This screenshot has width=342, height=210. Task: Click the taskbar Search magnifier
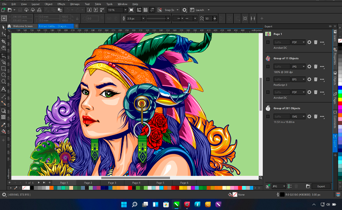[x=135, y=205]
